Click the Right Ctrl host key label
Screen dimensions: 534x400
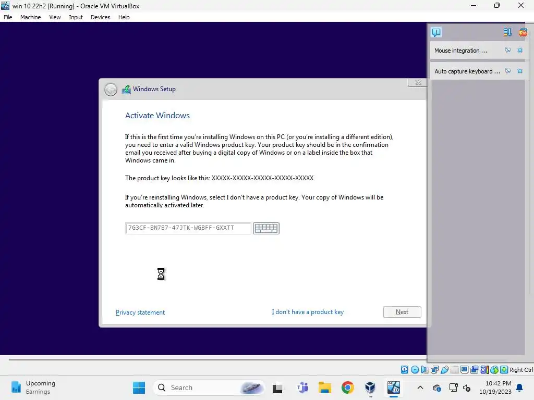coord(521,370)
